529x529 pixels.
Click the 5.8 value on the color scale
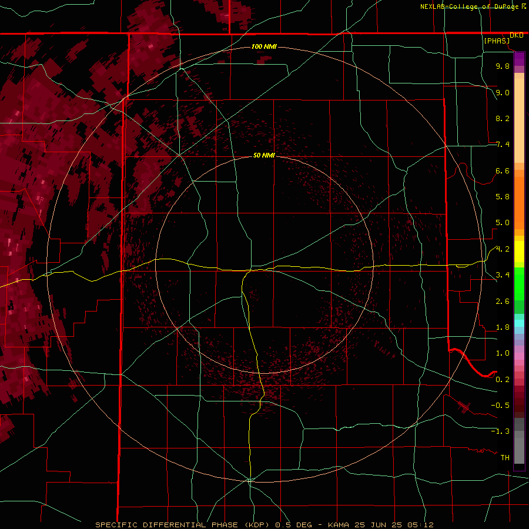[503, 197]
